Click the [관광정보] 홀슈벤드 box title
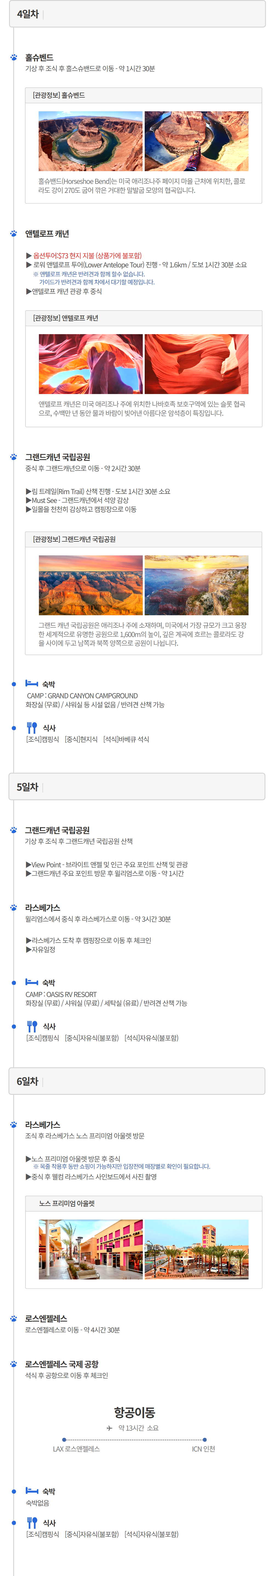The height and width of the screenshot is (1576, 274). pos(59,95)
